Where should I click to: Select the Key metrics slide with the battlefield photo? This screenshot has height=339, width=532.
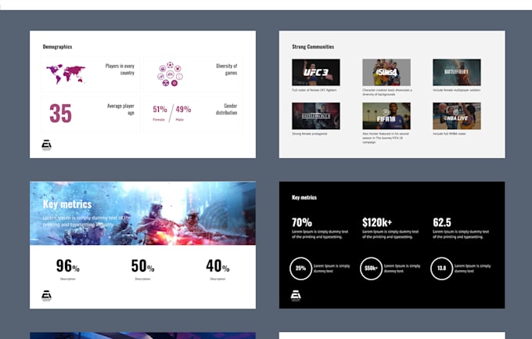coord(143,245)
